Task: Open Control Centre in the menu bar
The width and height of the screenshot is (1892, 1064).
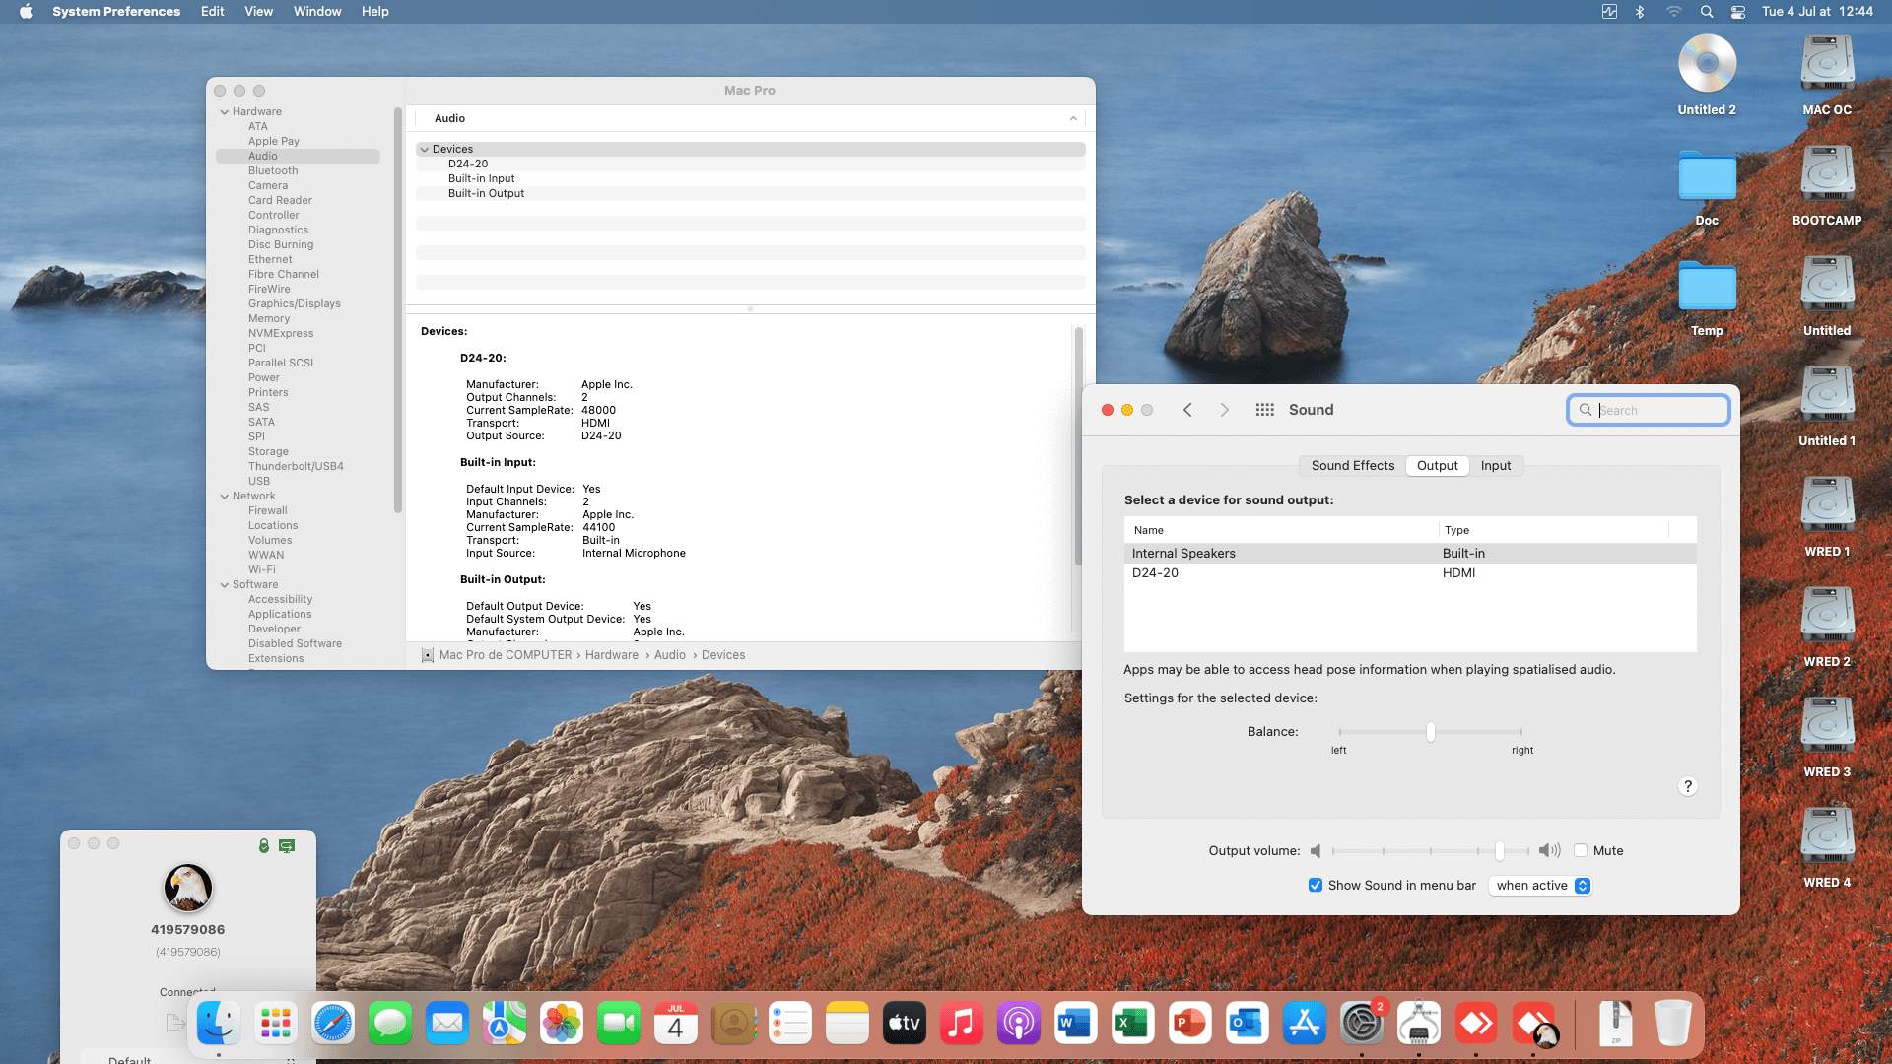Action: point(1738,12)
